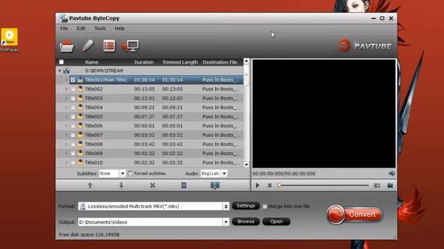Viewport: 444px width, 249px height.
Task: Expand the Title005 row
Action: (x=67, y=117)
